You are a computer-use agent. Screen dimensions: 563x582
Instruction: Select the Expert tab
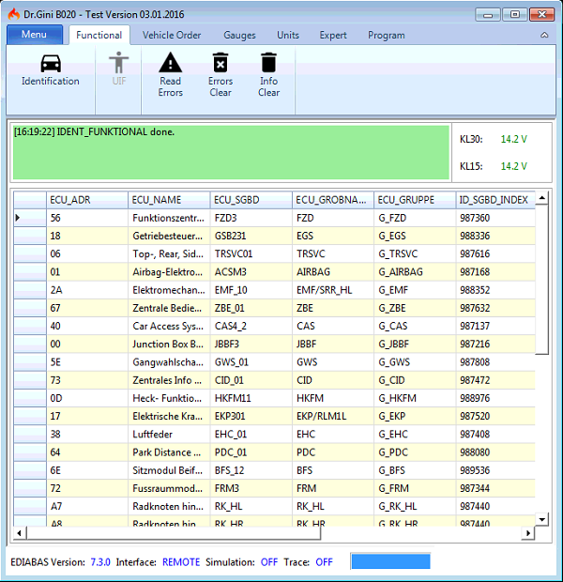[x=333, y=36]
